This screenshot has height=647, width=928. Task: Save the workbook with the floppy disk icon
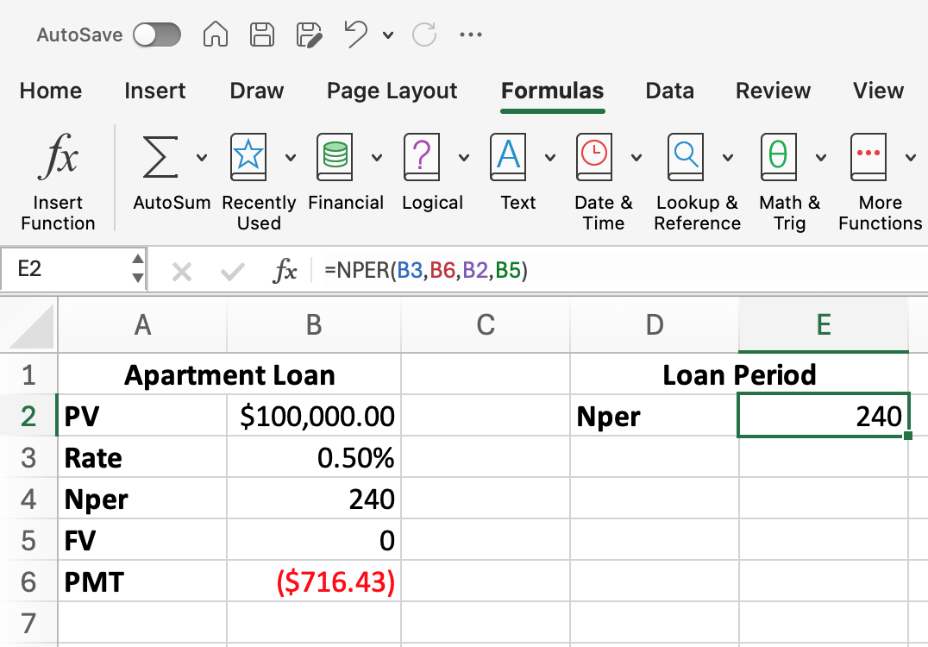[262, 35]
